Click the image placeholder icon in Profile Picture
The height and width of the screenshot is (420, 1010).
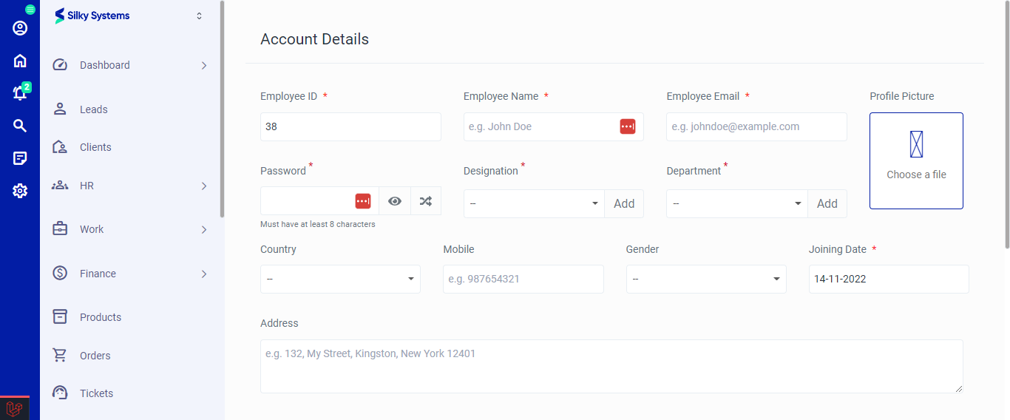click(917, 144)
